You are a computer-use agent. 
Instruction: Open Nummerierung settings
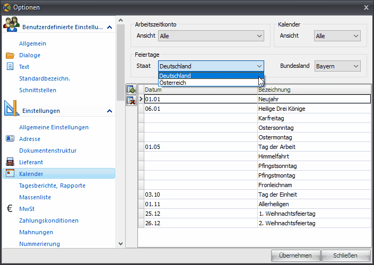(40, 244)
